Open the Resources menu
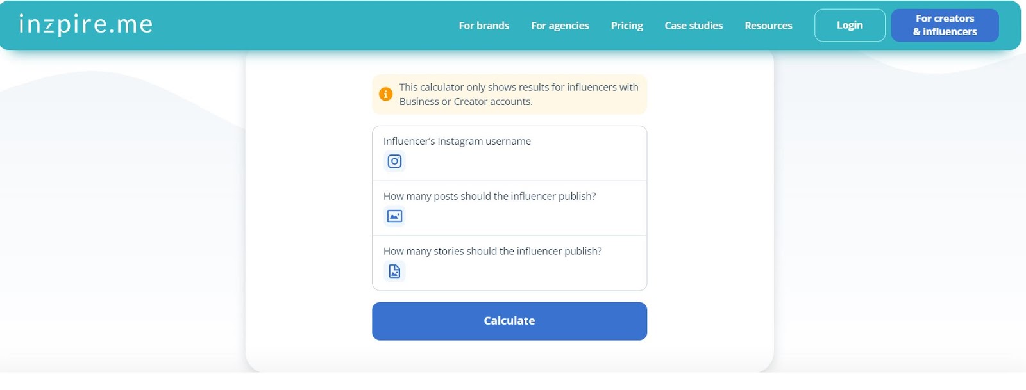 tap(768, 26)
